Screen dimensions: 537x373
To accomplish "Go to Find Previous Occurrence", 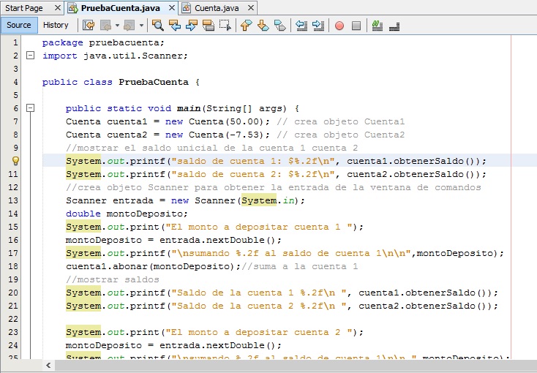I will coord(175,25).
